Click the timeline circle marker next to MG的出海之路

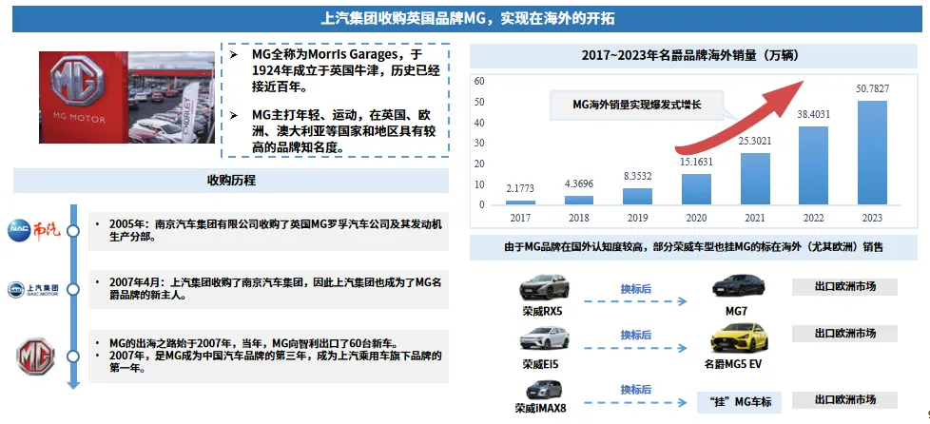pyautogui.click(x=73, y=357)
